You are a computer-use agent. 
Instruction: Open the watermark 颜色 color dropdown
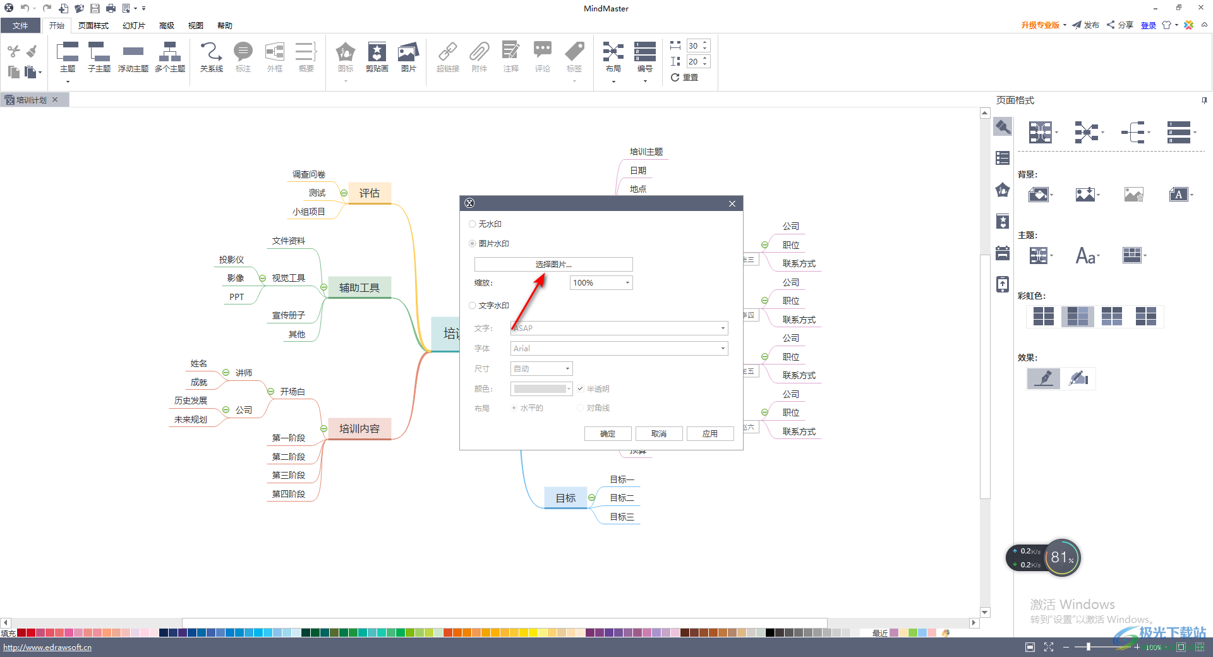point(541,389)
